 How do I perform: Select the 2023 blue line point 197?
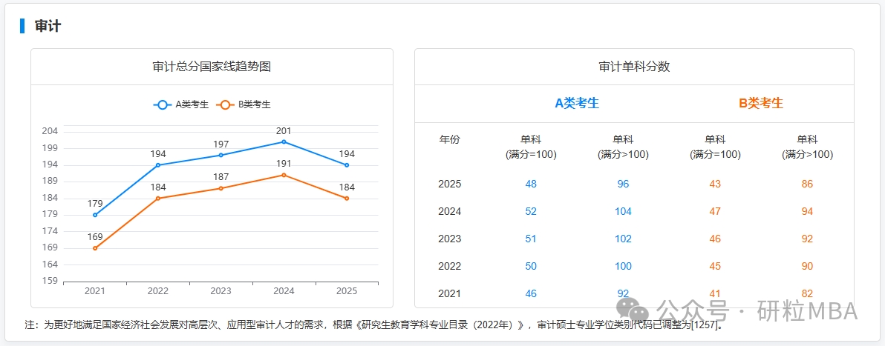[221, 155]
